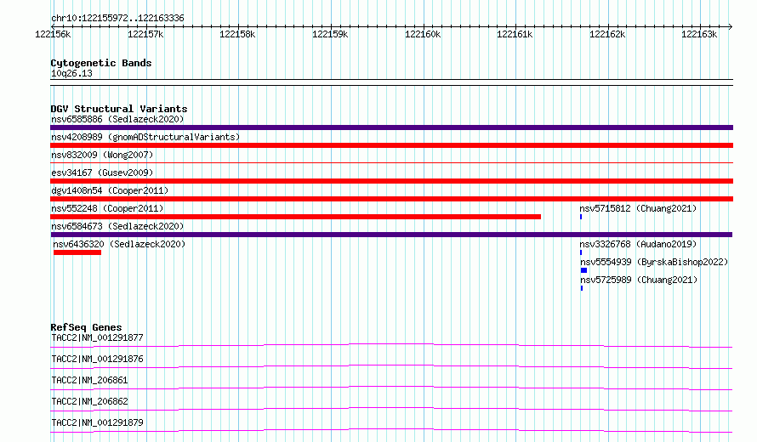The width and height of the screenshot is (757, 442).
Task: Click the 10q26.13 band label
Action: click(71, 73)
